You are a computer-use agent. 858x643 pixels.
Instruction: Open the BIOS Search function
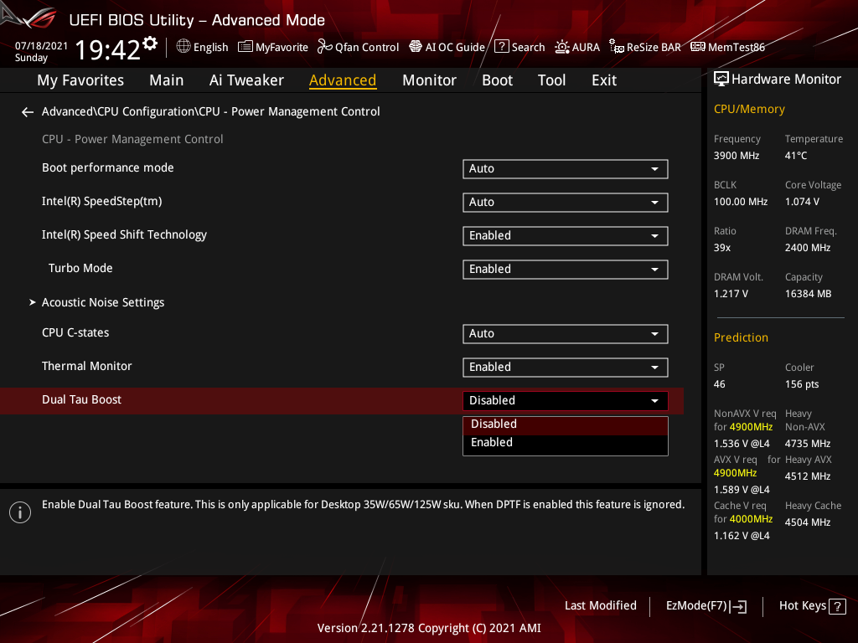[x=519, y=47]
